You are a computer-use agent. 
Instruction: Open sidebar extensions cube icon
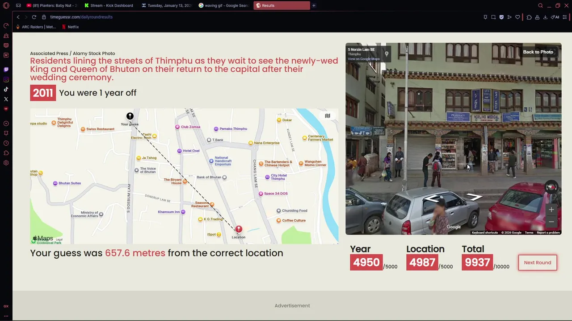pos(6,153)
